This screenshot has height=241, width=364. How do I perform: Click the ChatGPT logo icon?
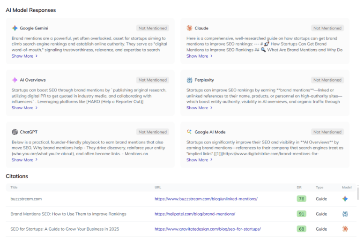point(15,132)
